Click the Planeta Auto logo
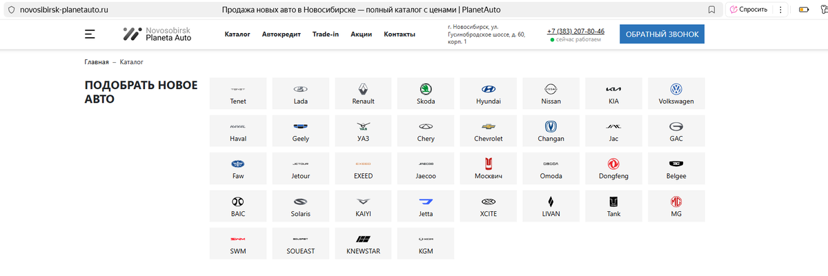 tap(157, 34)
